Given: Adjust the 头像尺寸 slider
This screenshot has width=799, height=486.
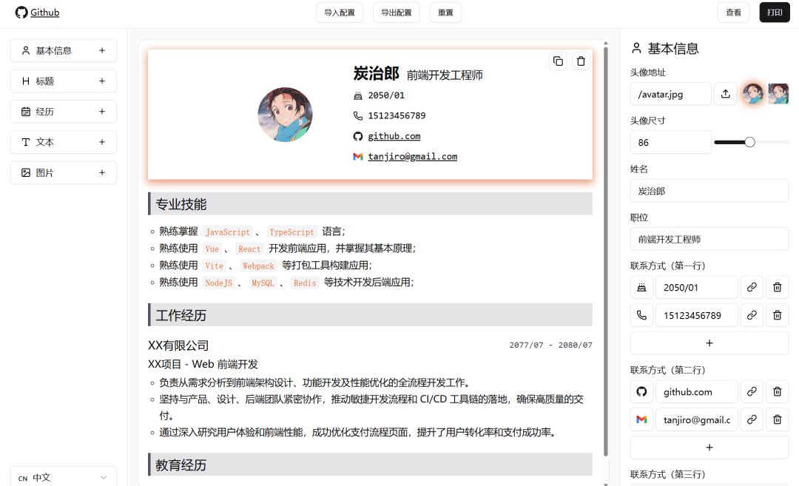Looking at the screenshot, I should (749, 141).
